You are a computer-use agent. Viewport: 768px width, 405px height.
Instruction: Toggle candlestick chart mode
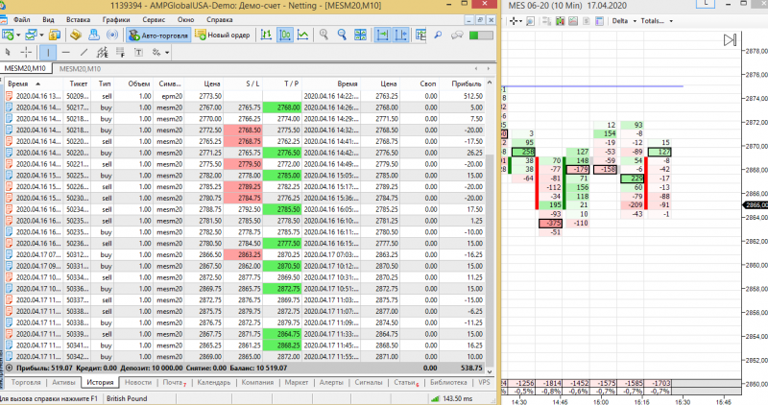[284, 36]
